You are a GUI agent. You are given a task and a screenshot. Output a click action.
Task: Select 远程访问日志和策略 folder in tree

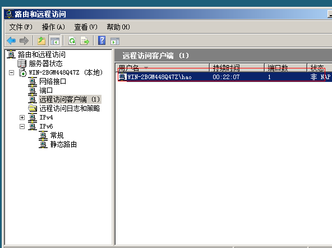(x=70, y=108)
